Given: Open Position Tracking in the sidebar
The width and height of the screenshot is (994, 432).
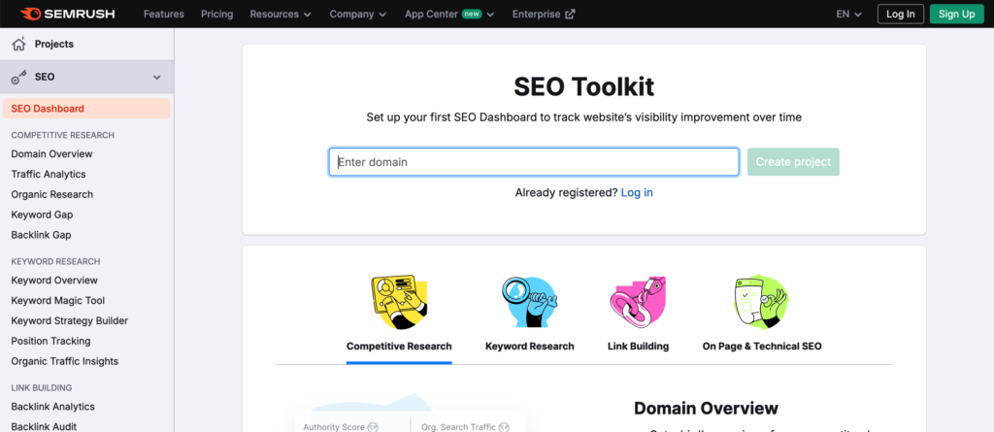Looking at the screenshot, I should tap(50, 342).
